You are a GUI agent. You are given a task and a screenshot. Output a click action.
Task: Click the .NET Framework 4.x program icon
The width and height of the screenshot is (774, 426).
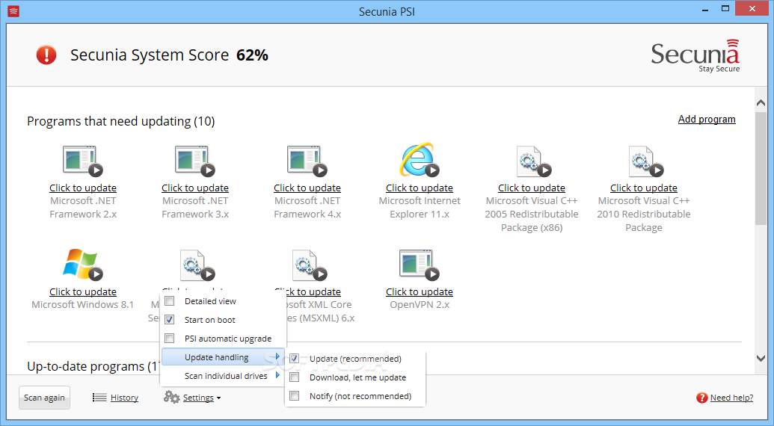pos(307,161)
